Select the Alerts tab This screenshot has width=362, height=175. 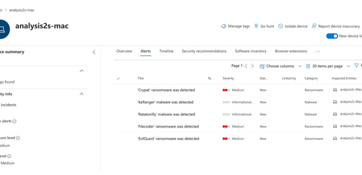(x=146, y=51)
